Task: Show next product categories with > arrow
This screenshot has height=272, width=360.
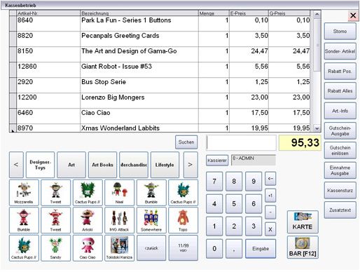Action: [191, 165]
